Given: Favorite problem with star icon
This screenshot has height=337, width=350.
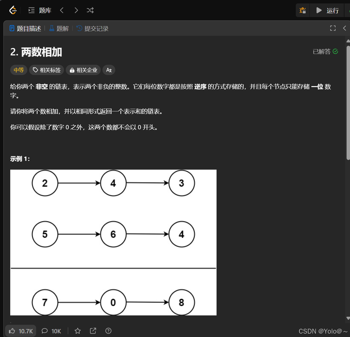Looking at the screenshot, I should pyautogui.click(x=78, y=331).
